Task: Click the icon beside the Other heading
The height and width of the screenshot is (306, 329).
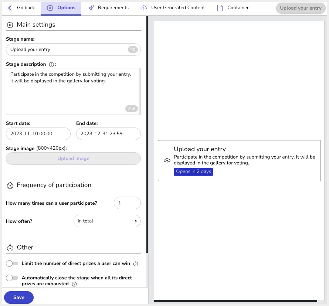Action: pos(10,248)
